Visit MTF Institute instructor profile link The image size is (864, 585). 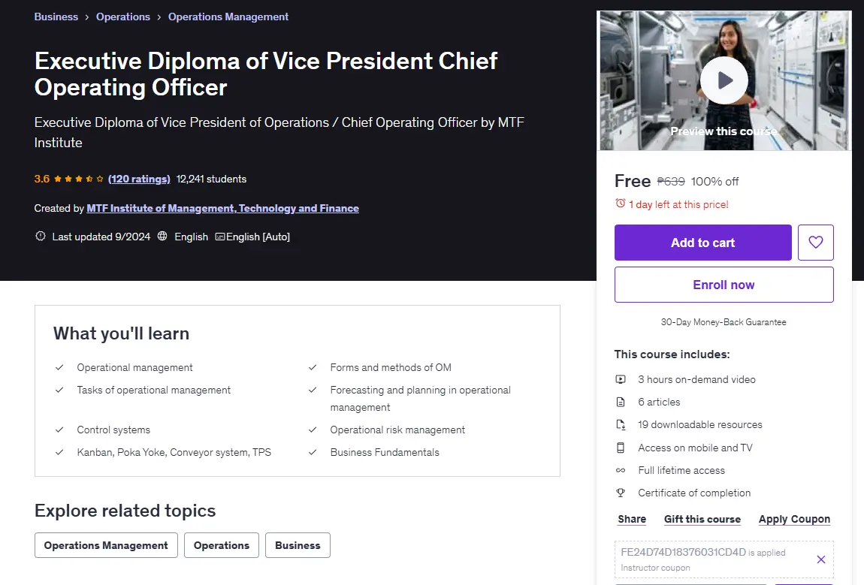click(x=222, y=208)
